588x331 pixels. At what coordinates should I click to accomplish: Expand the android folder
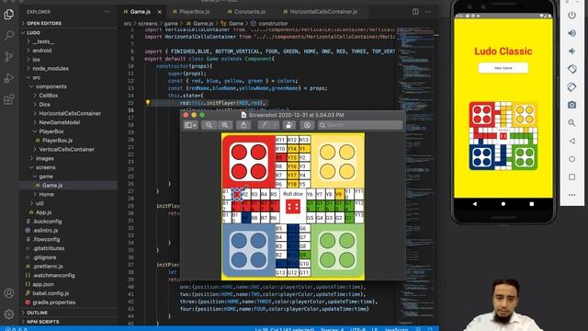[41, 51]
